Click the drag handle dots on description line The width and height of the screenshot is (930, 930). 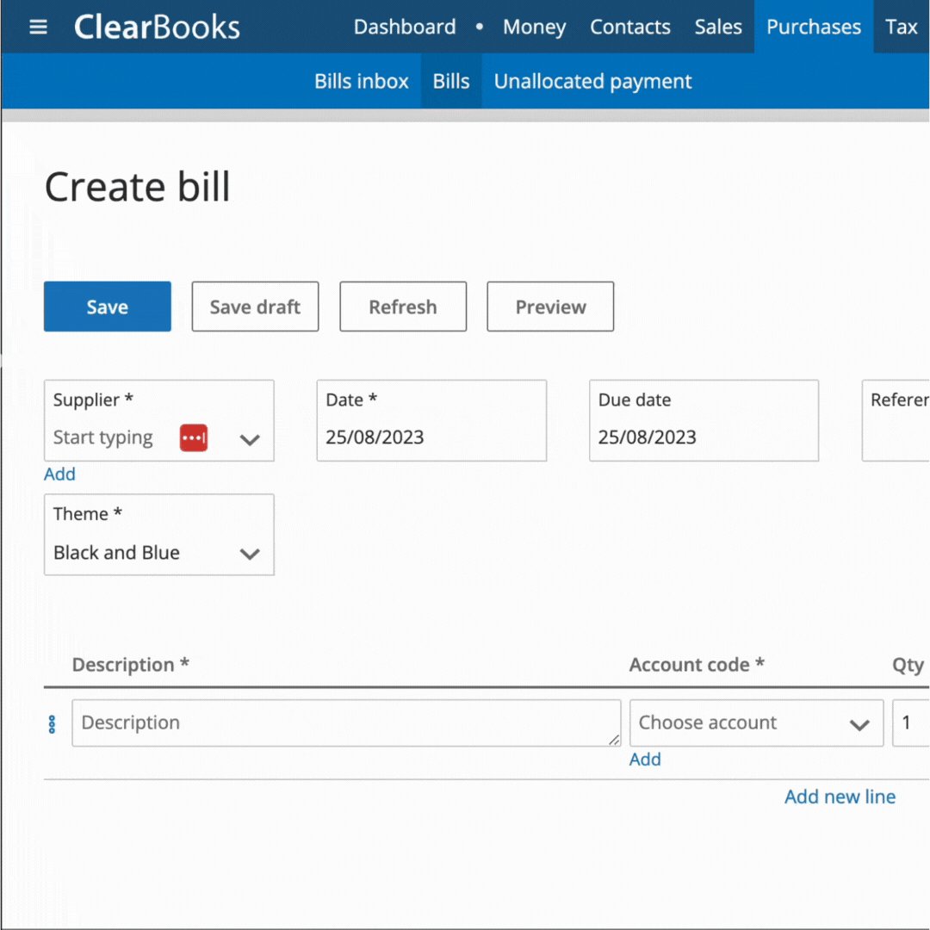(x=53, y=723)
